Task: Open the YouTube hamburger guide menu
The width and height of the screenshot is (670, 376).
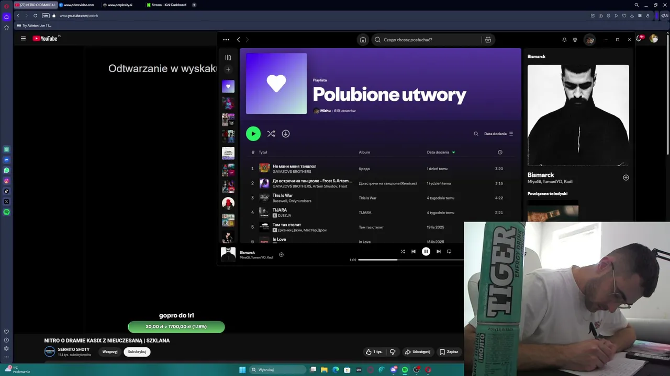Action: [x=23, y=39]
